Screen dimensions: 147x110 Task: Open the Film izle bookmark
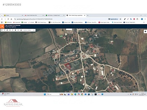(x=129, y=22)
